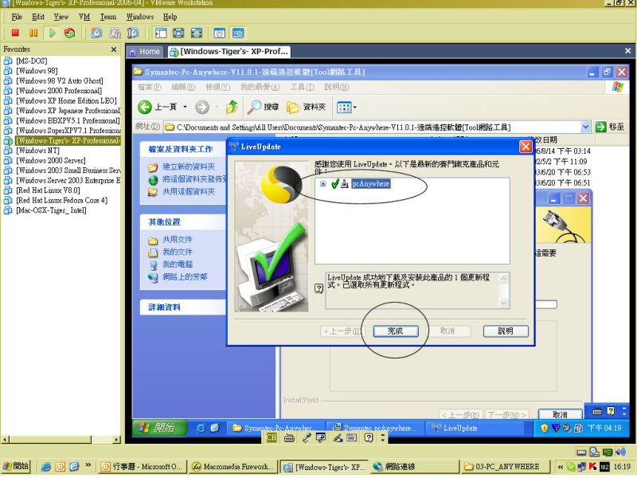Click 取消 button in the InstallShield window
The height and width of the screenshot is (478, 637).
pos(560,414)
